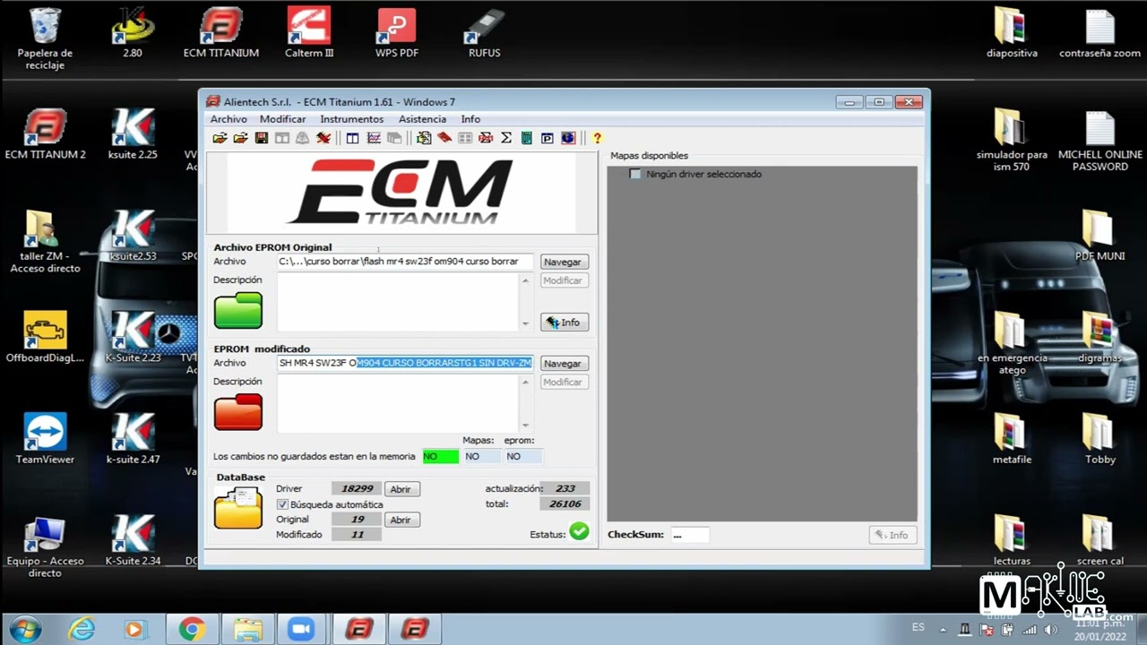Select the PDF MUNI desktop folder
The image size is (1147, 645).
click(x=1100, y=236)
